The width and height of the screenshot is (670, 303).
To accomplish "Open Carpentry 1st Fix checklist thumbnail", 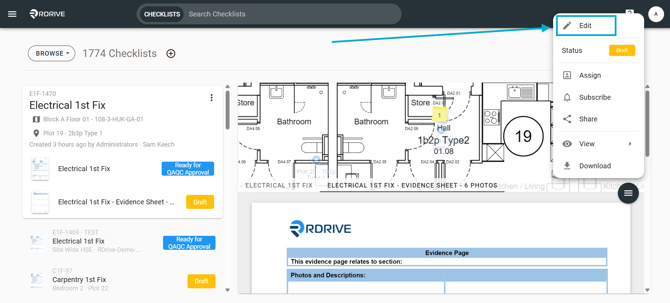I will pos(37,281).
